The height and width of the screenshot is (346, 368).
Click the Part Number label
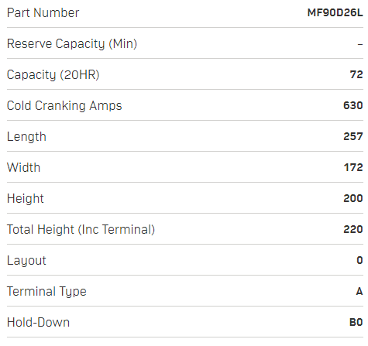pos(43,12)
